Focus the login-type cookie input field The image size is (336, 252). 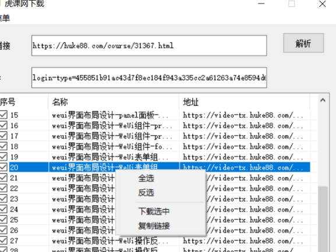point(149,77)
